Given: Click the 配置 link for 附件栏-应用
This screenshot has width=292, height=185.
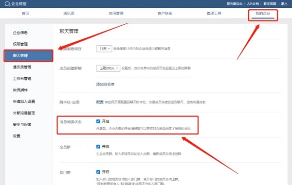Looking at the screenshot, I should point(100,102).
